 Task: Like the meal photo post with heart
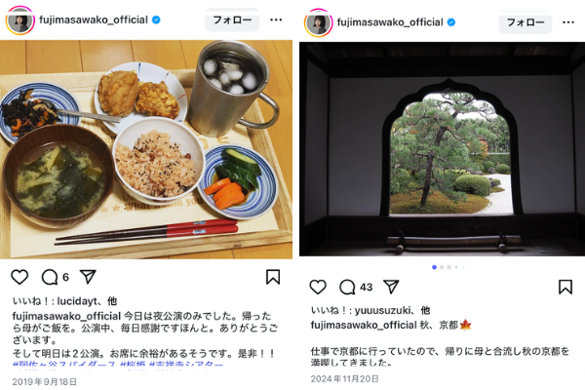pyautogui.click(x=19, y=277)
